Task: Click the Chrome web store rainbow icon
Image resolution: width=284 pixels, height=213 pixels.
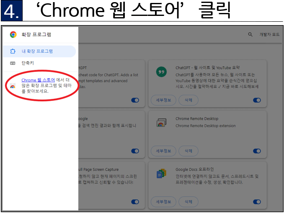Action: (x=13, y=86)
